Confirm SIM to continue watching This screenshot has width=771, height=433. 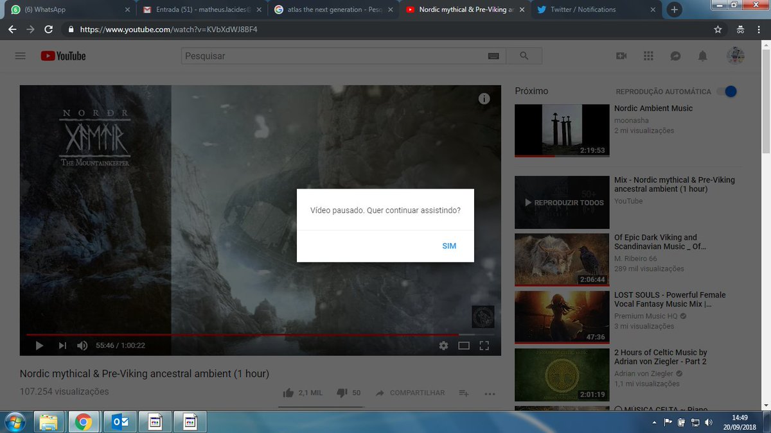[449, 246]
